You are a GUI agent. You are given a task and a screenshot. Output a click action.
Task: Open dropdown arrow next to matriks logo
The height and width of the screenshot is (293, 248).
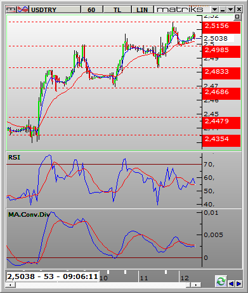coord(214,10)
